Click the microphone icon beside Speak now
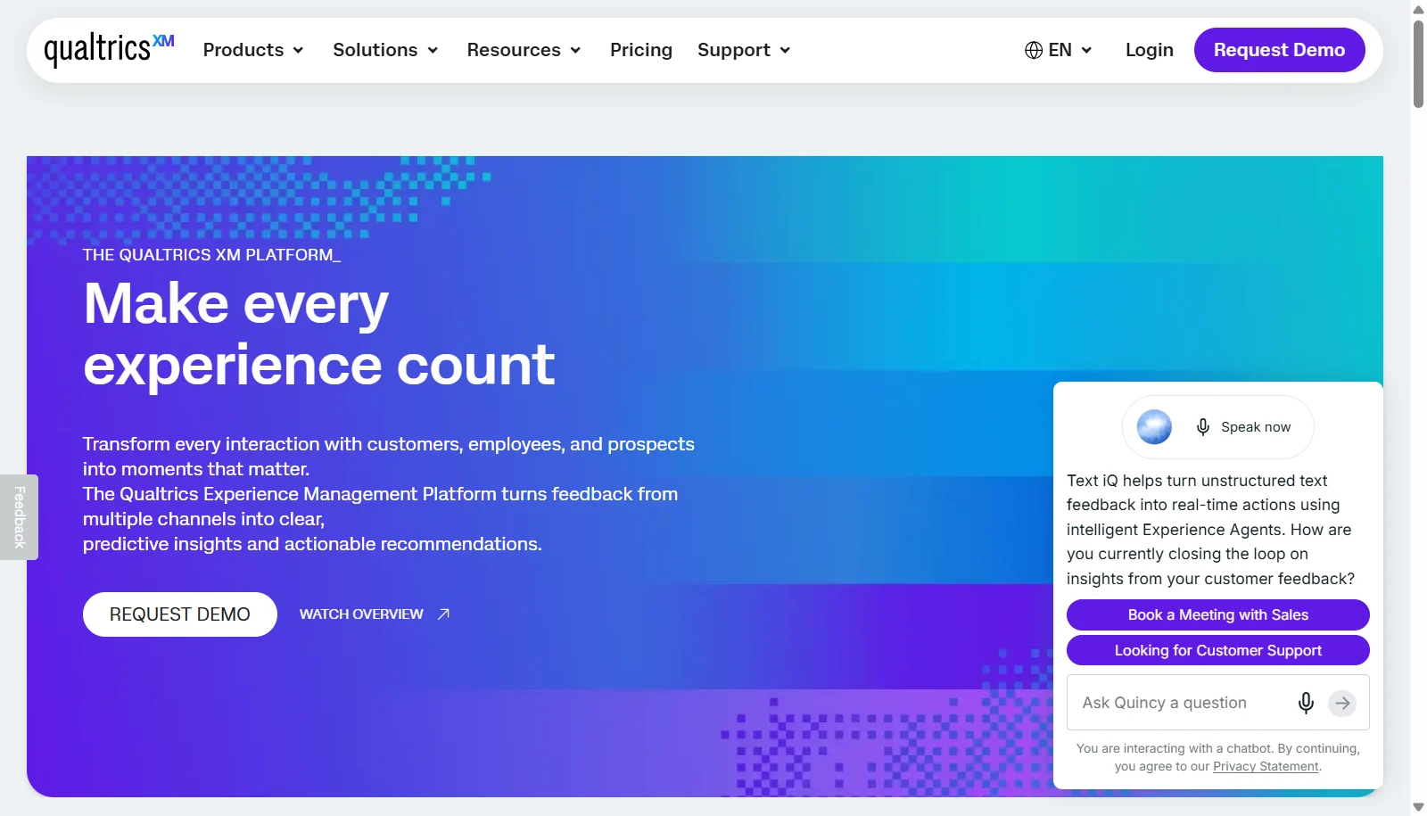Viewport: 1427px width, 816px height. coord(1203,427)
